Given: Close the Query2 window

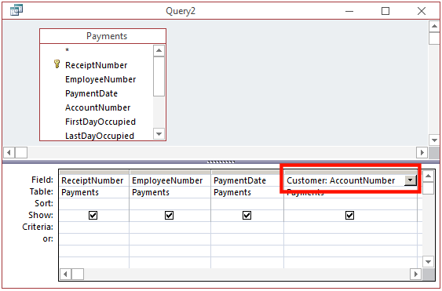Looking at the screenshot, I should 422,11.
